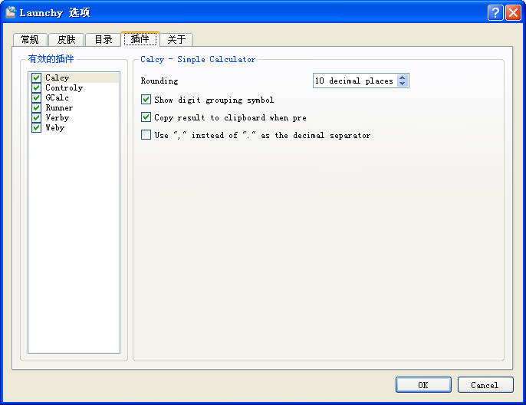The image size is (526, 405).
Task: Go to the 目录 tab
Action: coord(103,40)
